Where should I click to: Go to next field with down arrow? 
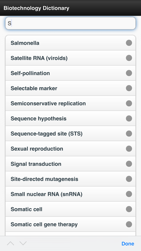pyautogui.click(x=23, y=243)
